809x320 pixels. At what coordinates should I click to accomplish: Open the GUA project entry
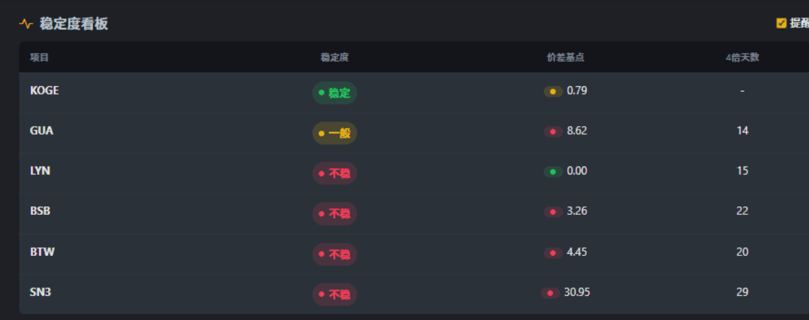click(x=42, y=131)
